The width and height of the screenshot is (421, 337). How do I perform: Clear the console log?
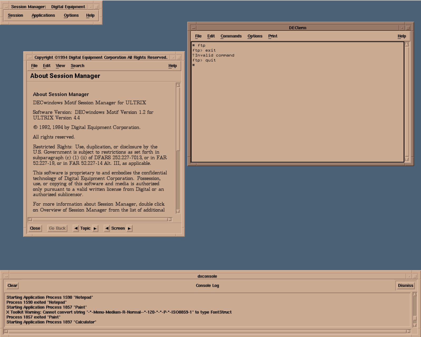(x=12, y=285)
